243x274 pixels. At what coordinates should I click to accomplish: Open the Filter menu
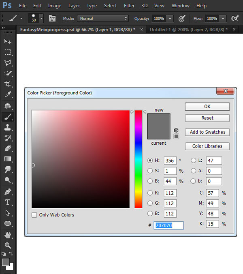point(129,6)
